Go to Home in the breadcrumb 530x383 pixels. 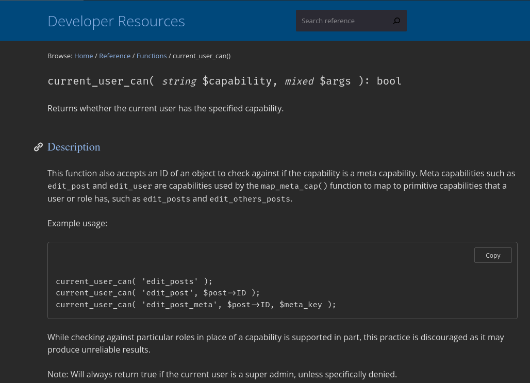click(x=84, y=56)
